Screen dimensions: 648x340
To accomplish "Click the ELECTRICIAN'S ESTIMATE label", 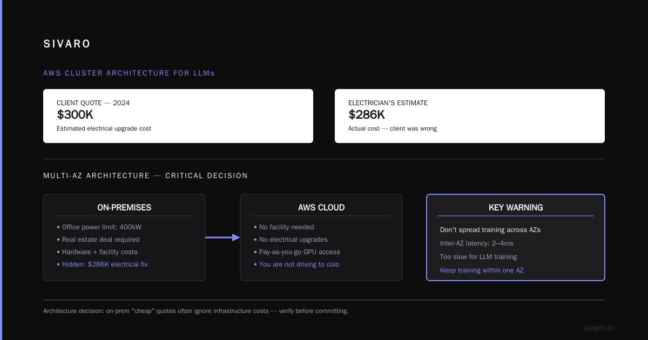I will point(388,103).
